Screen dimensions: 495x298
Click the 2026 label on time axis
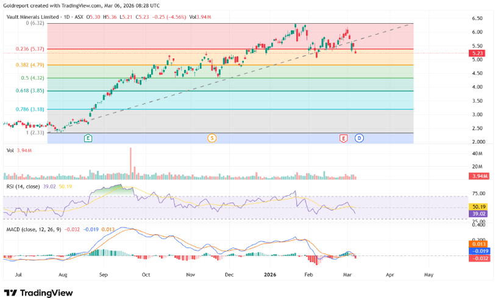click(271, 275)
